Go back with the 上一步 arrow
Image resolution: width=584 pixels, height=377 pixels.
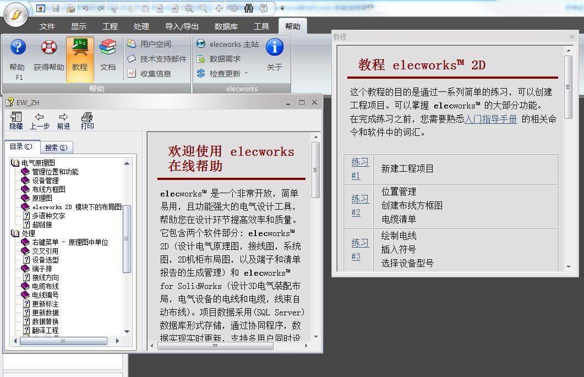(40, 121)
